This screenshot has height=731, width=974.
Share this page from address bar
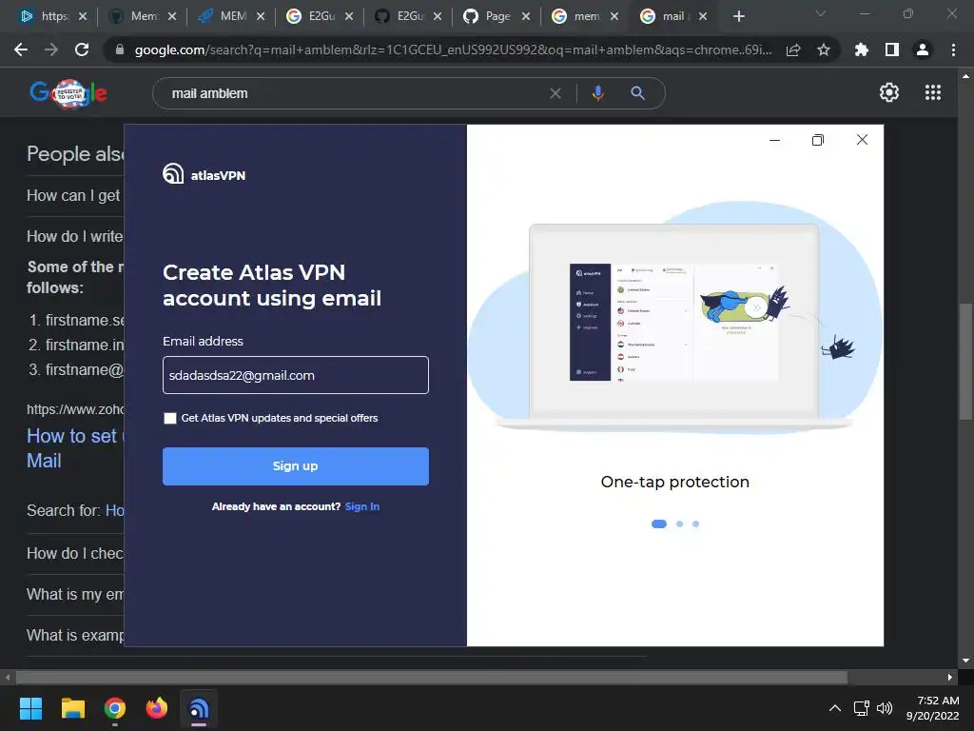793,49
